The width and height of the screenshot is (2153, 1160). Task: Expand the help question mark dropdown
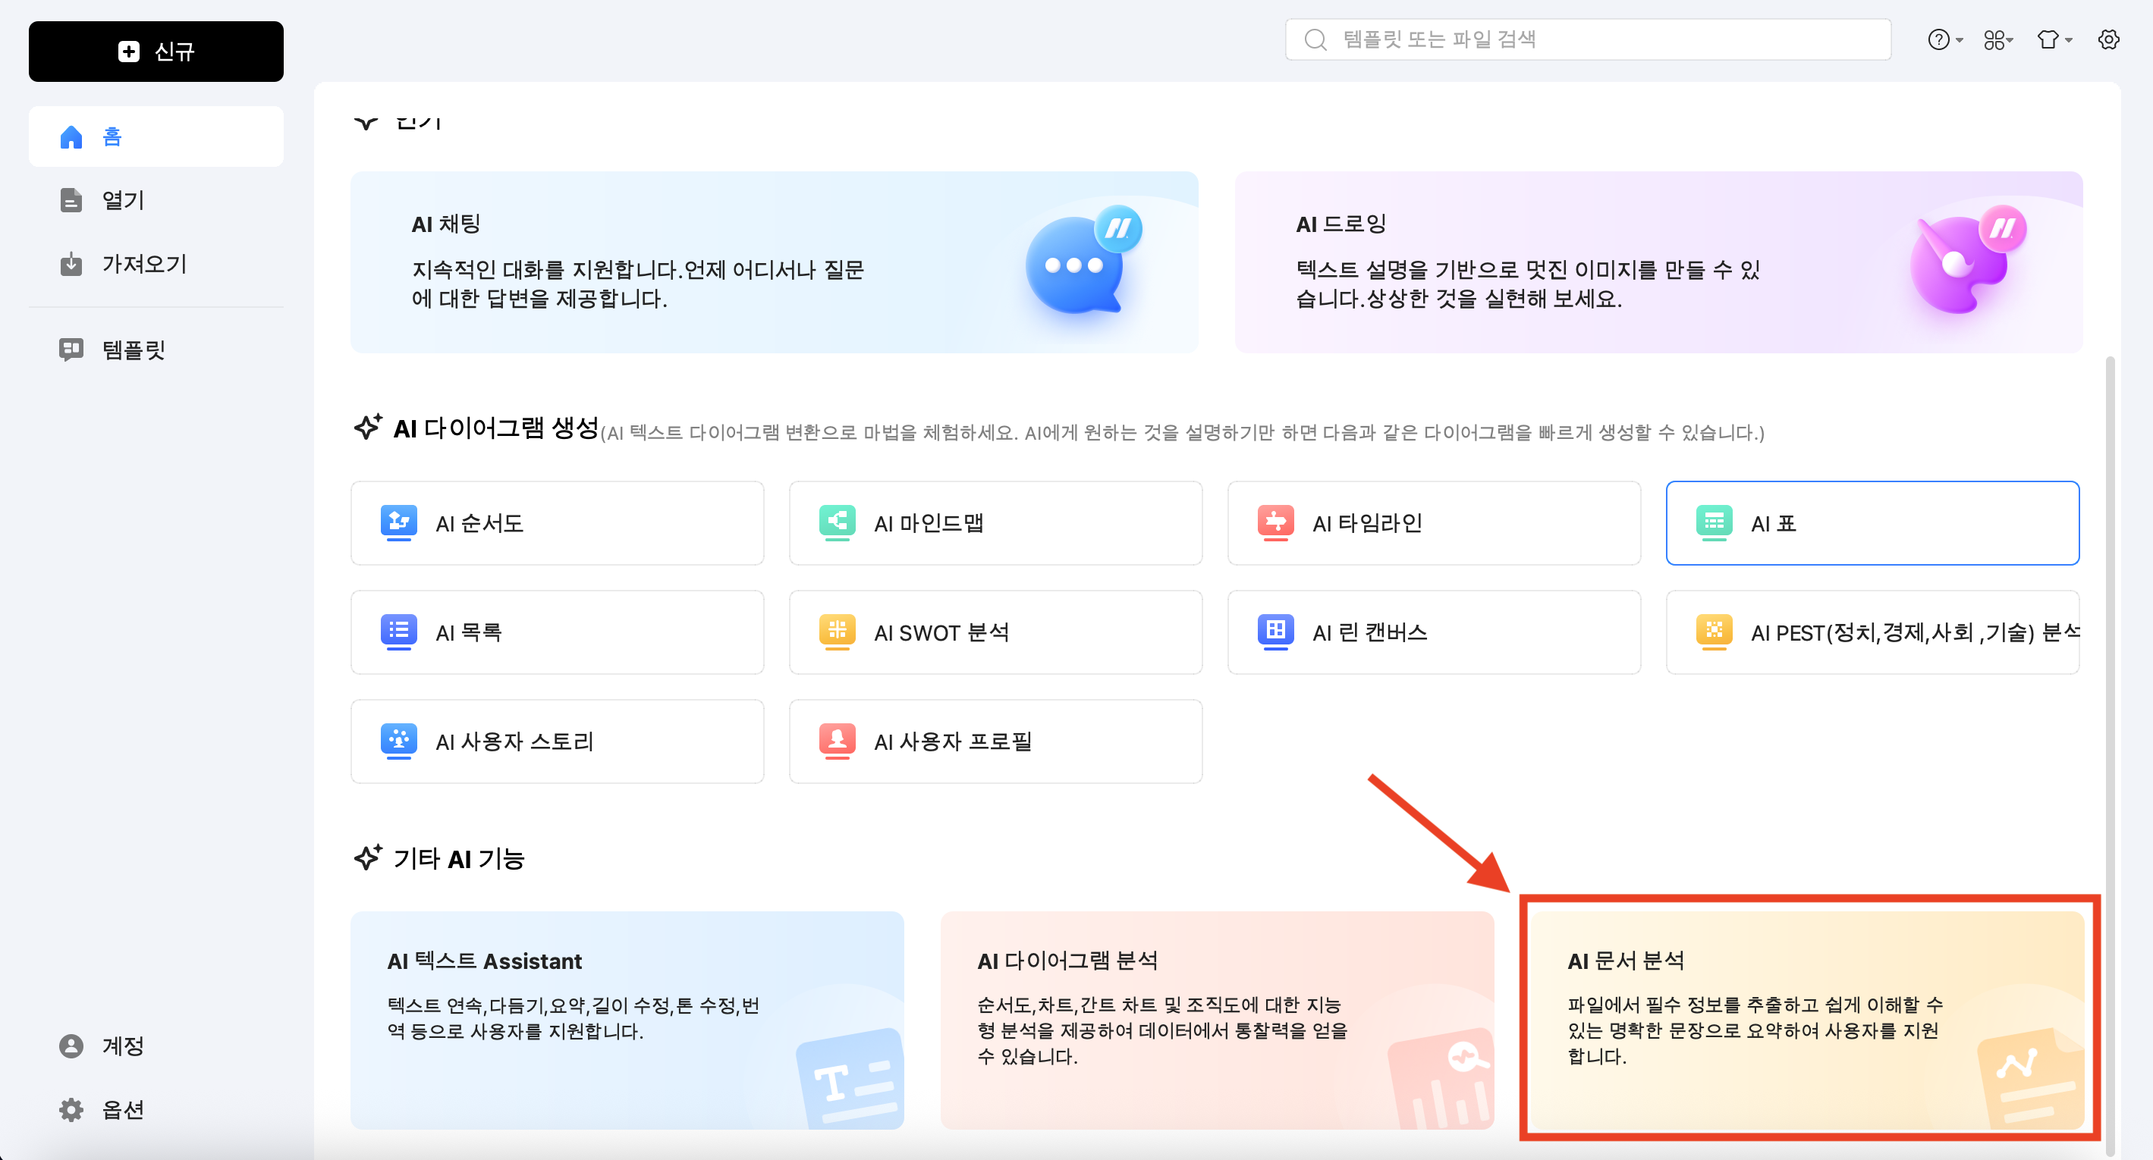pyautogui.click(x=1944, y=39)
